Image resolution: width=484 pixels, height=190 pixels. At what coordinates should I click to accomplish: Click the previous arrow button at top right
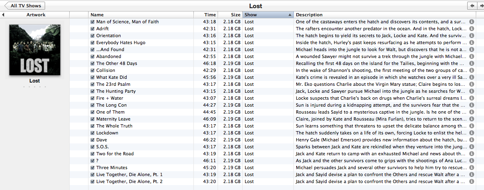coord(472,6)
